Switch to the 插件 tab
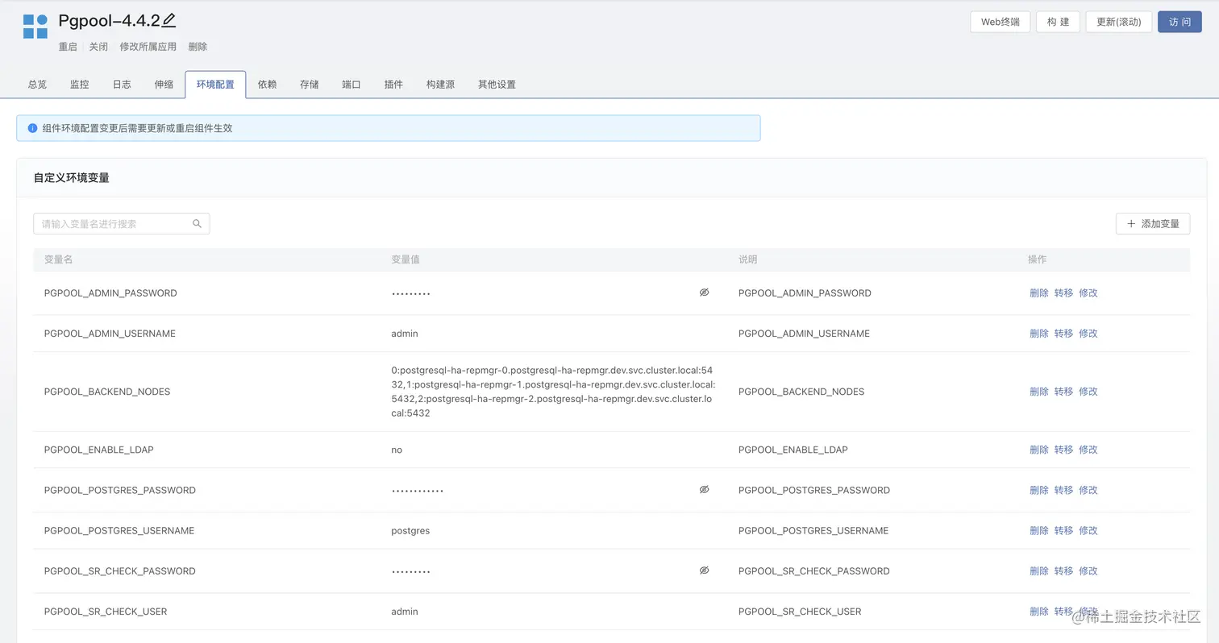The height and width of the screenshot is (643, 1219). (393, 85)
